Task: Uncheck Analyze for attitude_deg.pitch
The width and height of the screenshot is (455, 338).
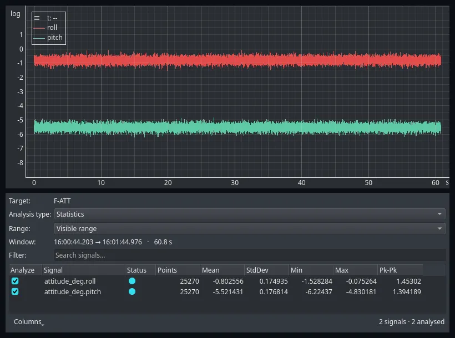Action: 15,291
